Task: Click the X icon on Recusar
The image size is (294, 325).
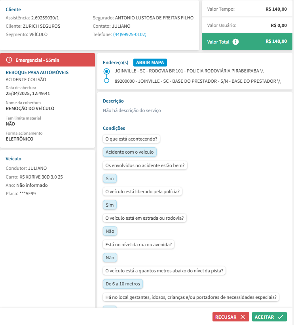Action: [243, 317]
